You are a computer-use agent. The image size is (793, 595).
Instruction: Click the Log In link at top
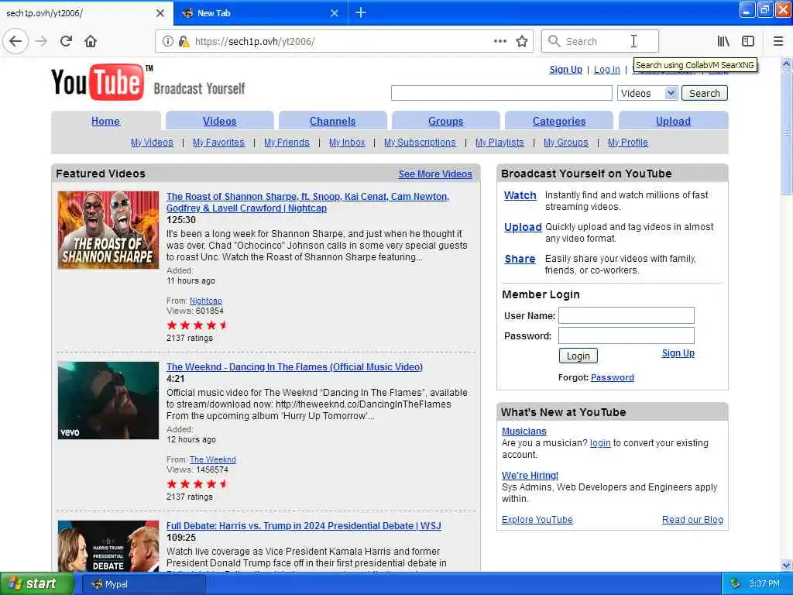coord(606,69)
